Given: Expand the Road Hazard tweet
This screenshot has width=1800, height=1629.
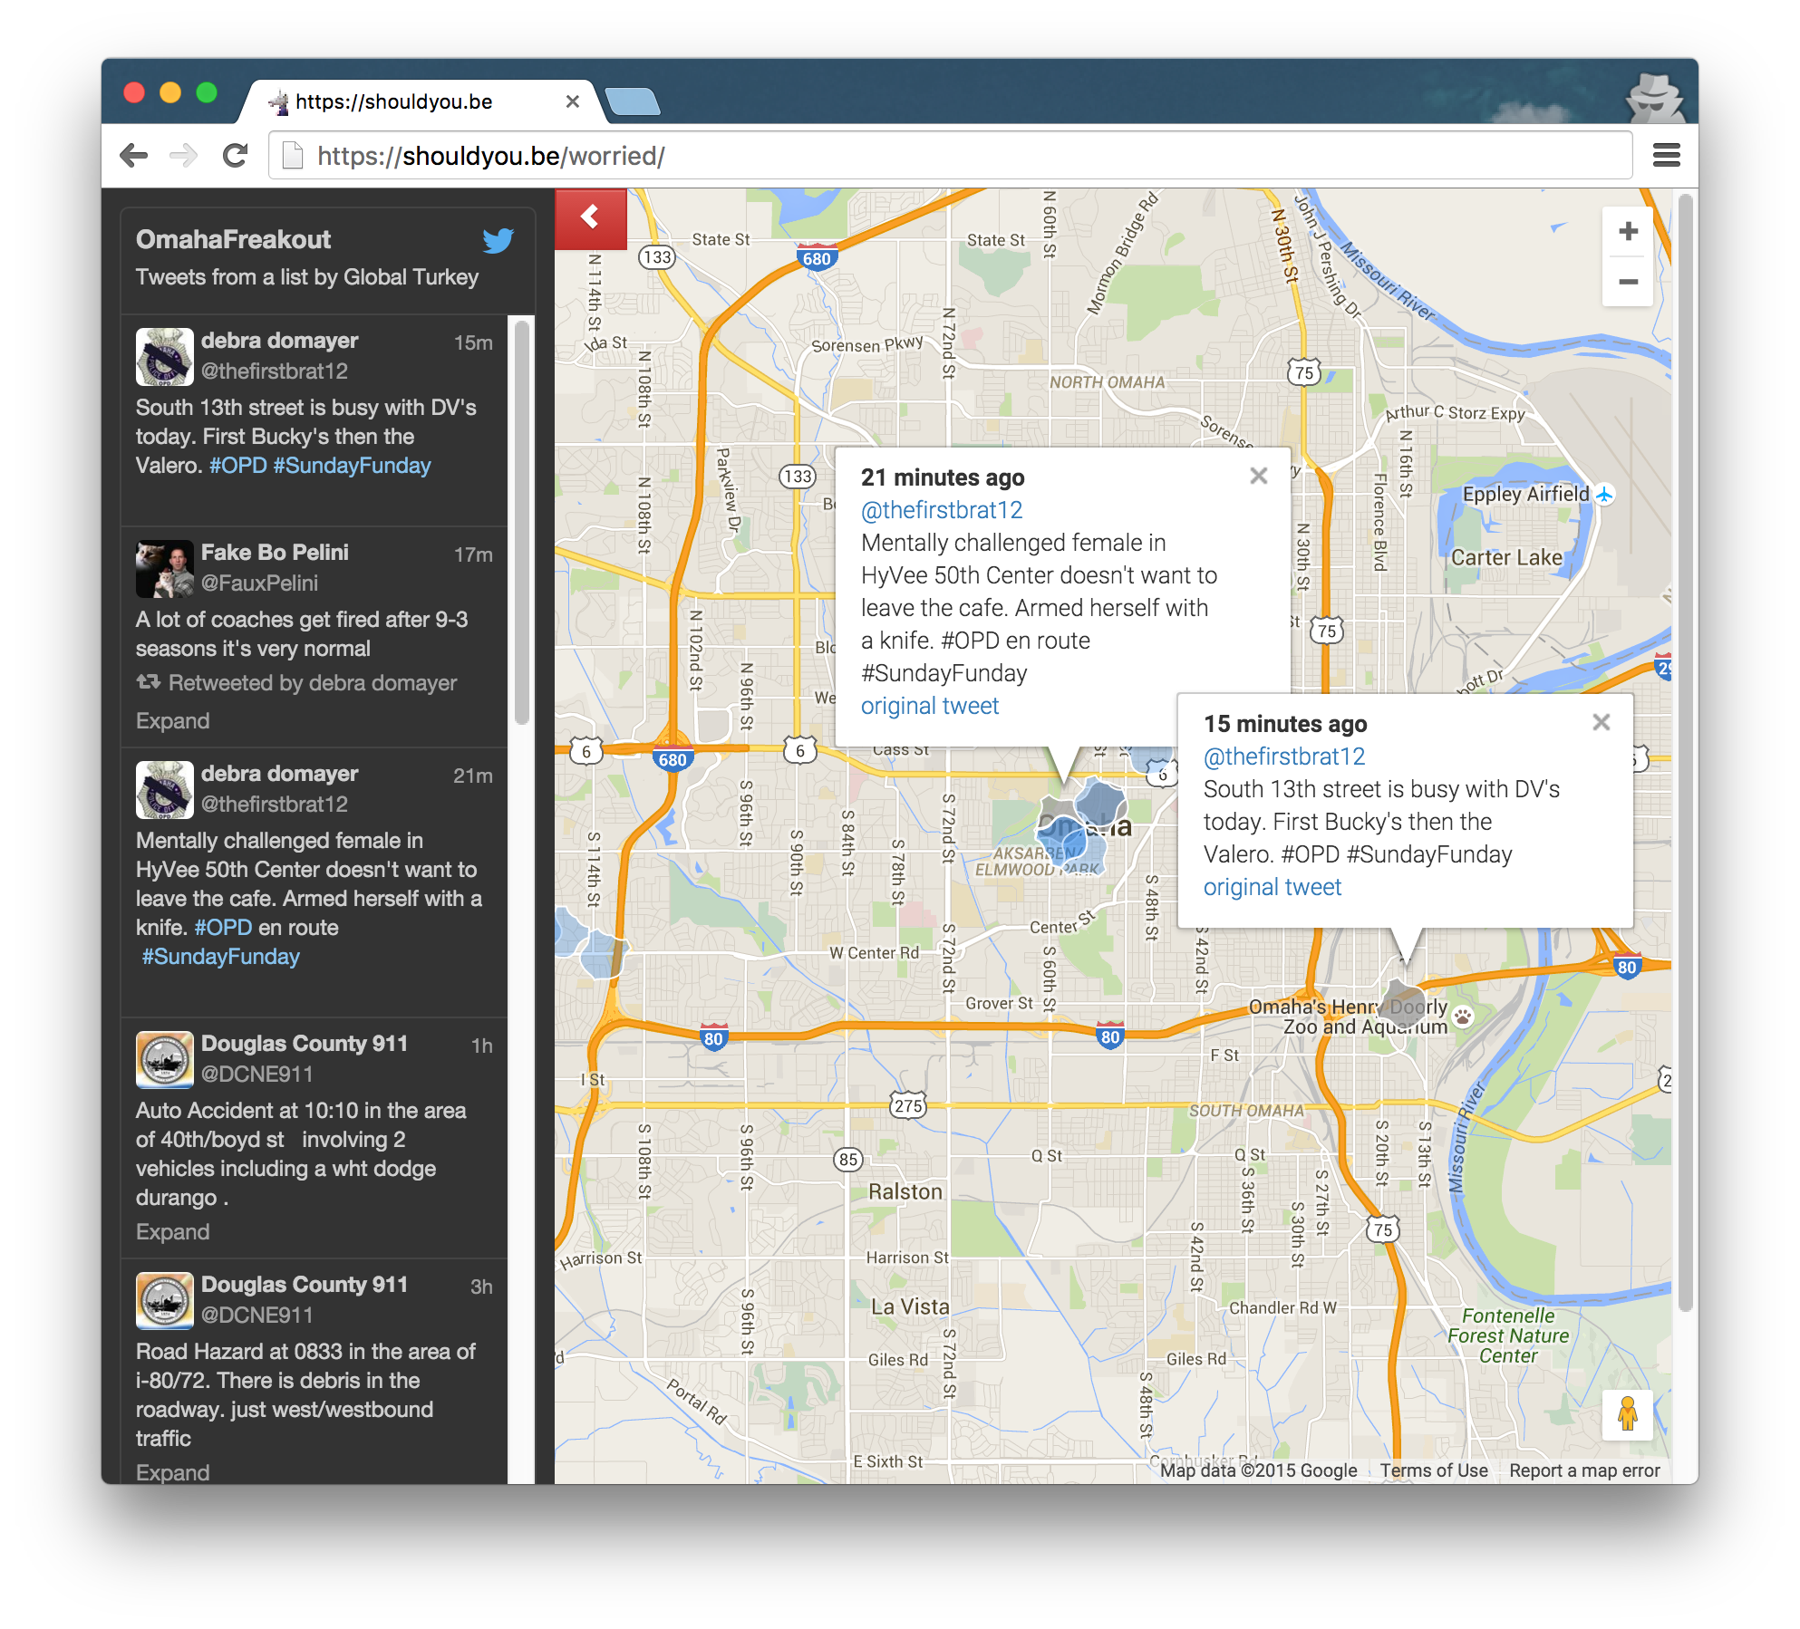Looking at the screenshot, I should [x=172, y=1472].
